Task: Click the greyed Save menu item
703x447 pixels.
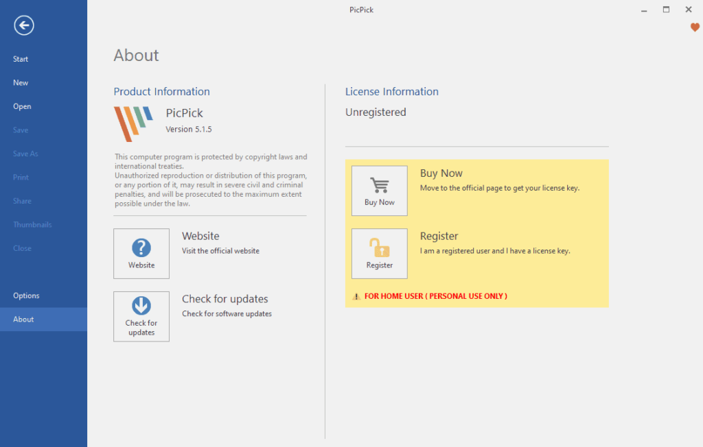Action: [x=21, y=130]
